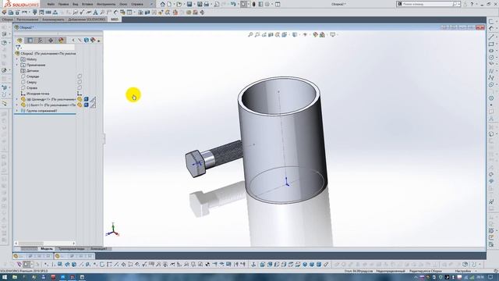Click the Home icon in the top toolbar
The image size is (499, 281).
coord(163,4)
